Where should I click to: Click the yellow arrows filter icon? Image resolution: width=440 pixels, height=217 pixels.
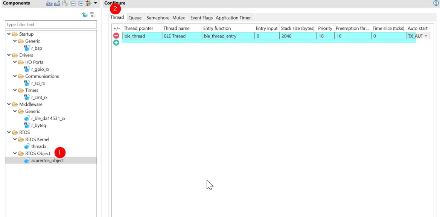tap(89, 3)
